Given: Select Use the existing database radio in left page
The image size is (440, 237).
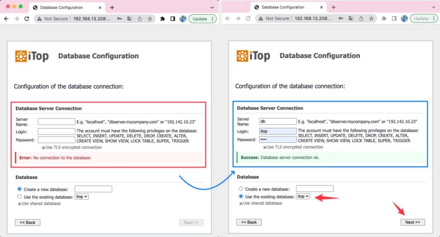Looking at the screenshot, I should (x=19, y=197).
